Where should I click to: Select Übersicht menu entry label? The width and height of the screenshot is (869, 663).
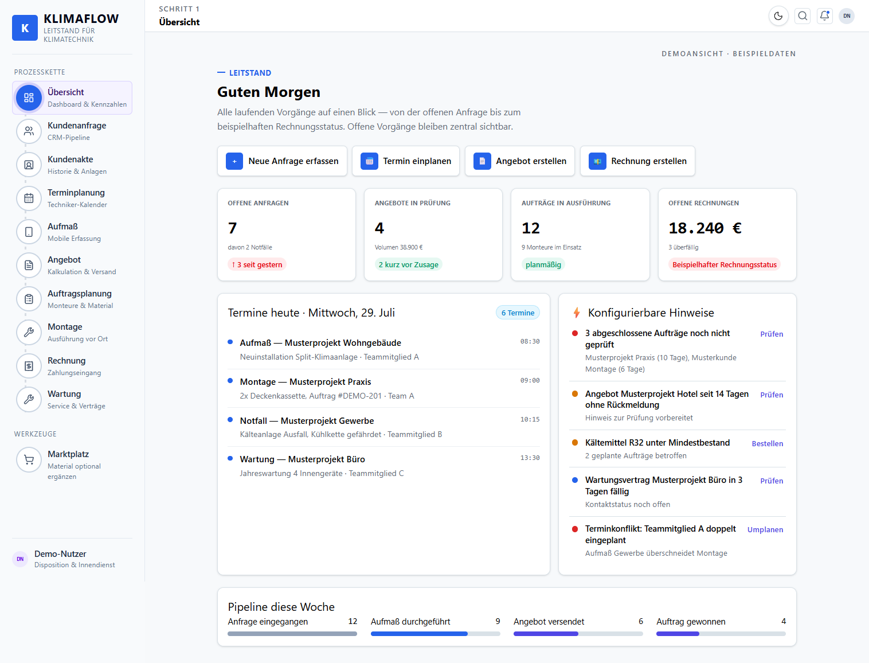(x=66, y=92)
